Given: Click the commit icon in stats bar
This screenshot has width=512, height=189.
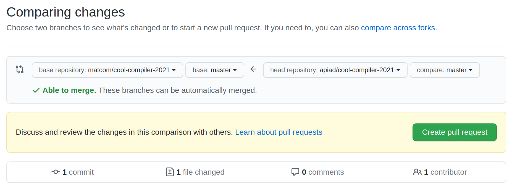Looking at the screenshot, I should point(56,172).
